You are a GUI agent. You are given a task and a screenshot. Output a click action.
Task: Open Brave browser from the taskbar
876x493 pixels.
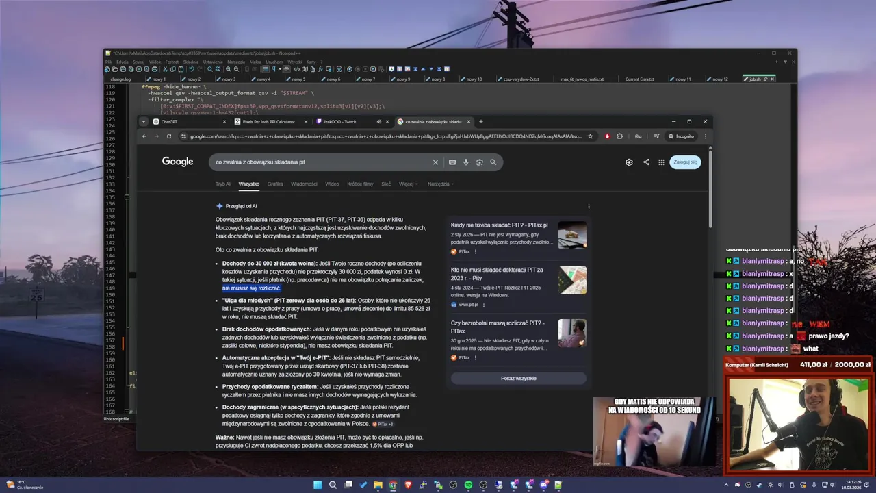point(408,485)
